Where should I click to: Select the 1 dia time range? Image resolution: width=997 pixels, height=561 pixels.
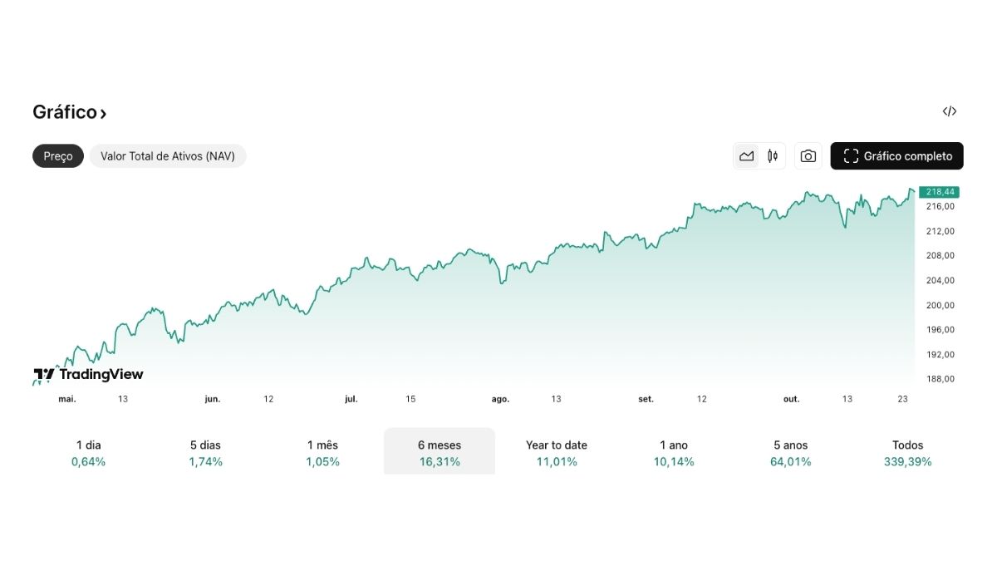(x=88, y=450)
